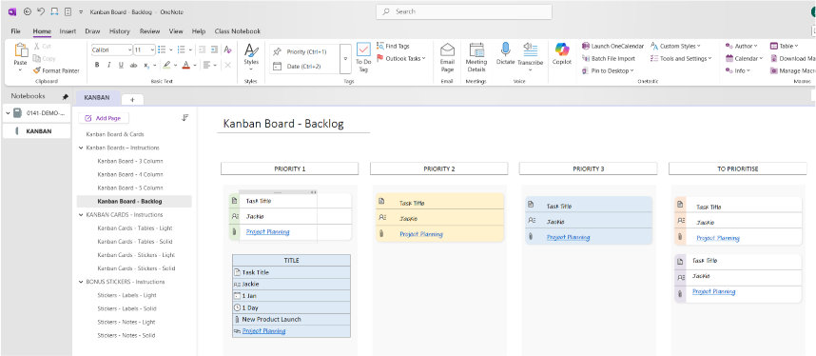Viewport: 816px width, 356px height.
Task: Open Email Page
Action: (447, 58)
